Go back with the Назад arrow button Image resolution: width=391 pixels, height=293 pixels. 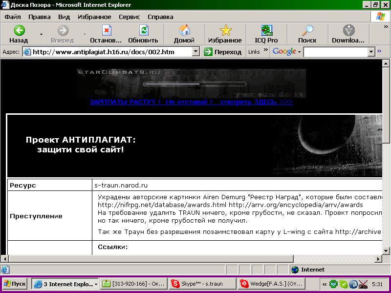(19, 34)
